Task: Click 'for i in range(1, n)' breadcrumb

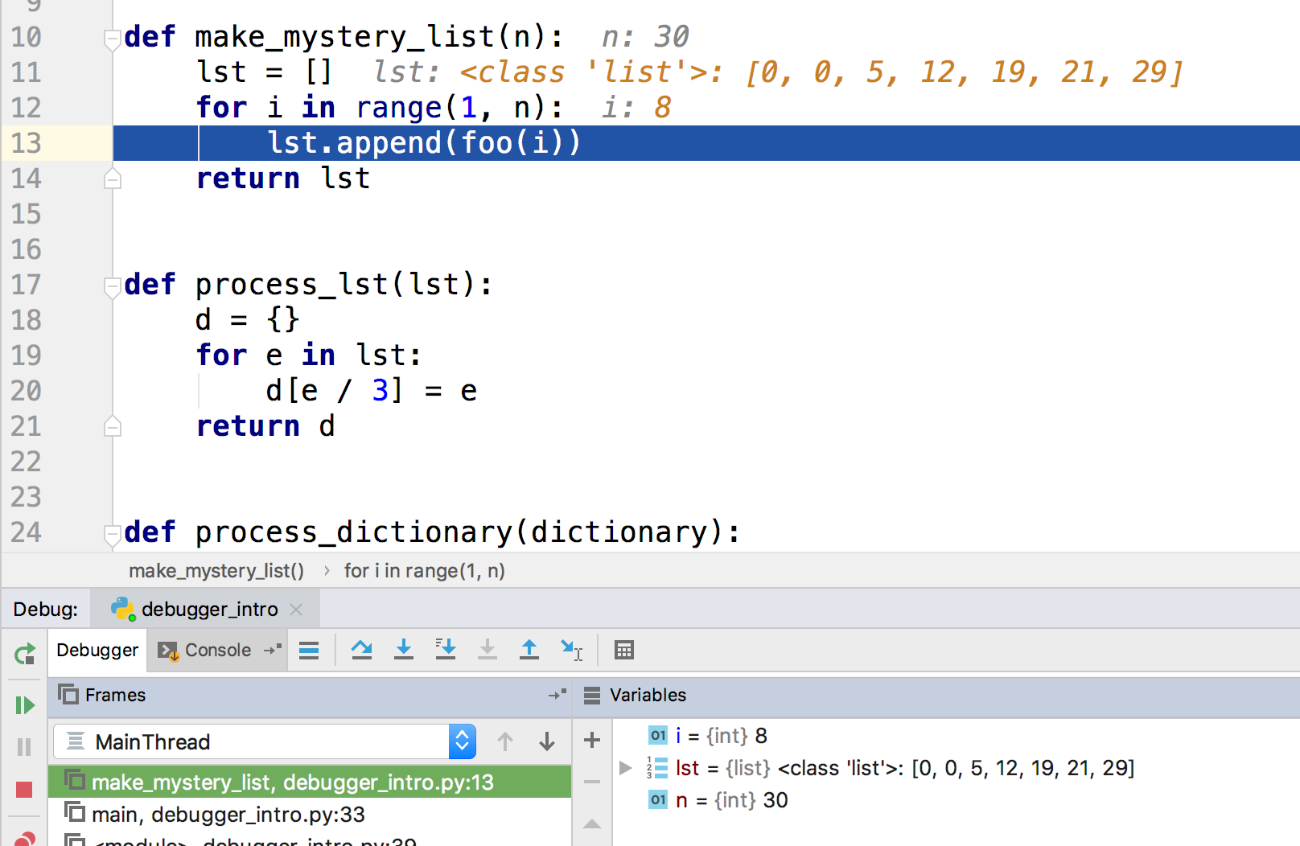Action: pyautogui.click(x=425, y=571)
